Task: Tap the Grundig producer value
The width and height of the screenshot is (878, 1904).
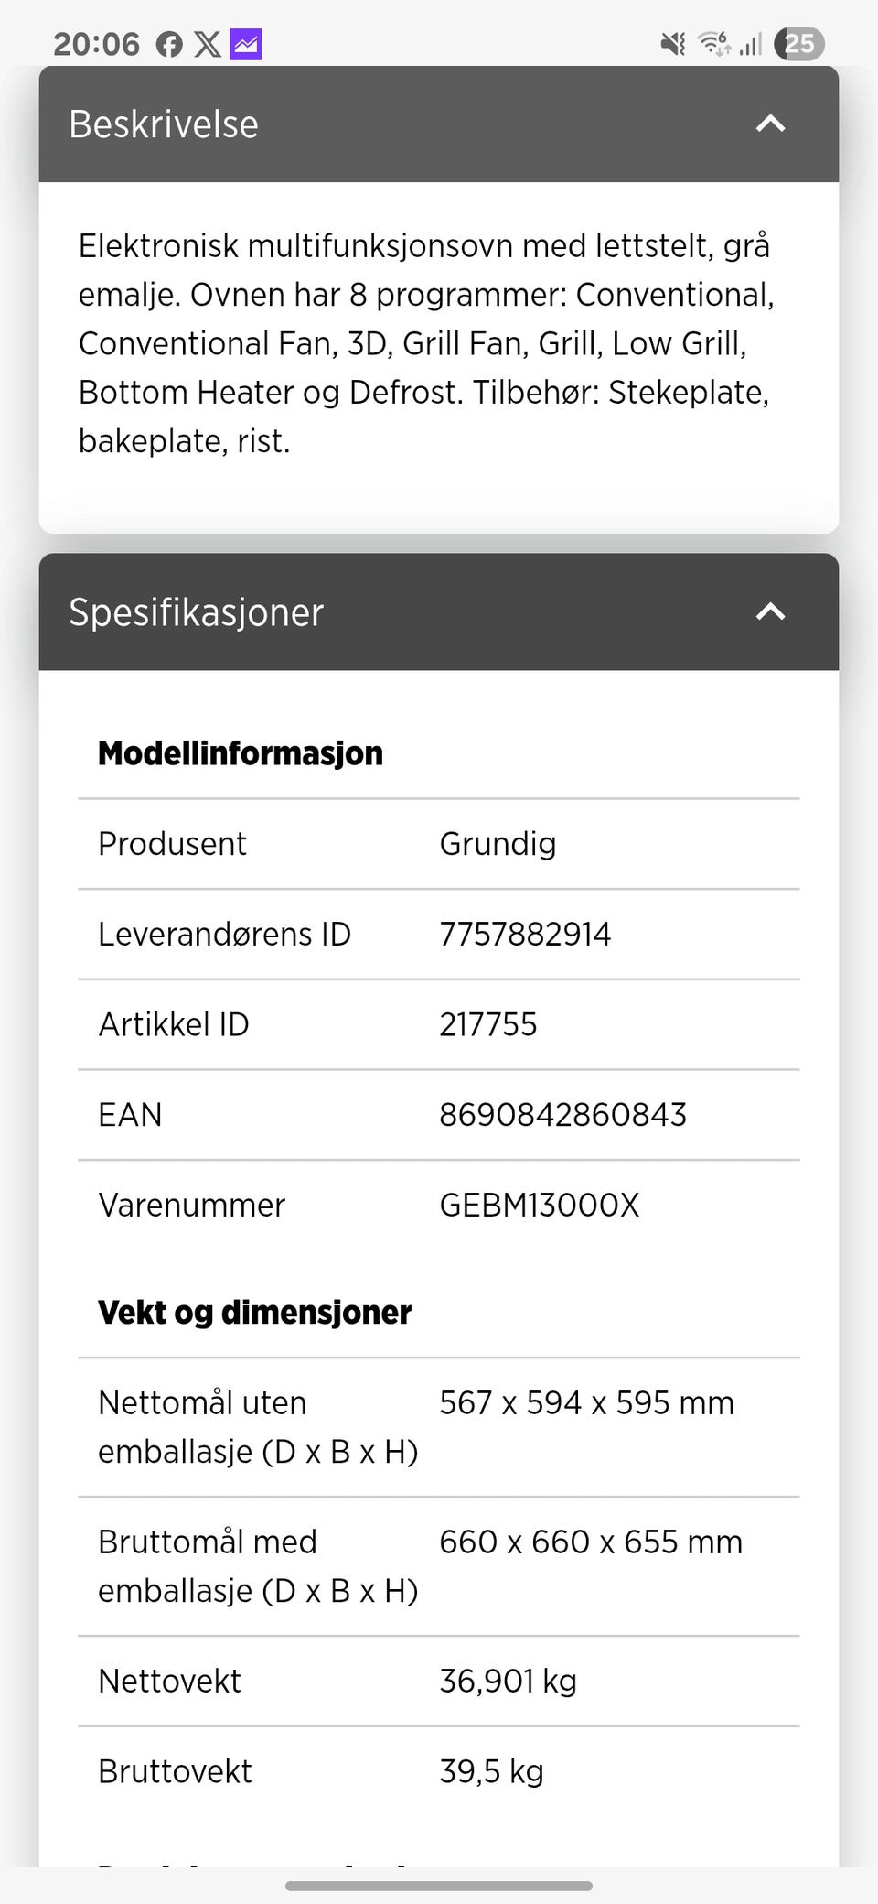Action: pos(498,844)
